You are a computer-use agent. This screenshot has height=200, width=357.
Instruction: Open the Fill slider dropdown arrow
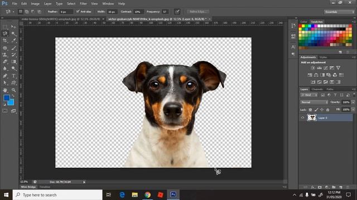(x=353, y=109)
